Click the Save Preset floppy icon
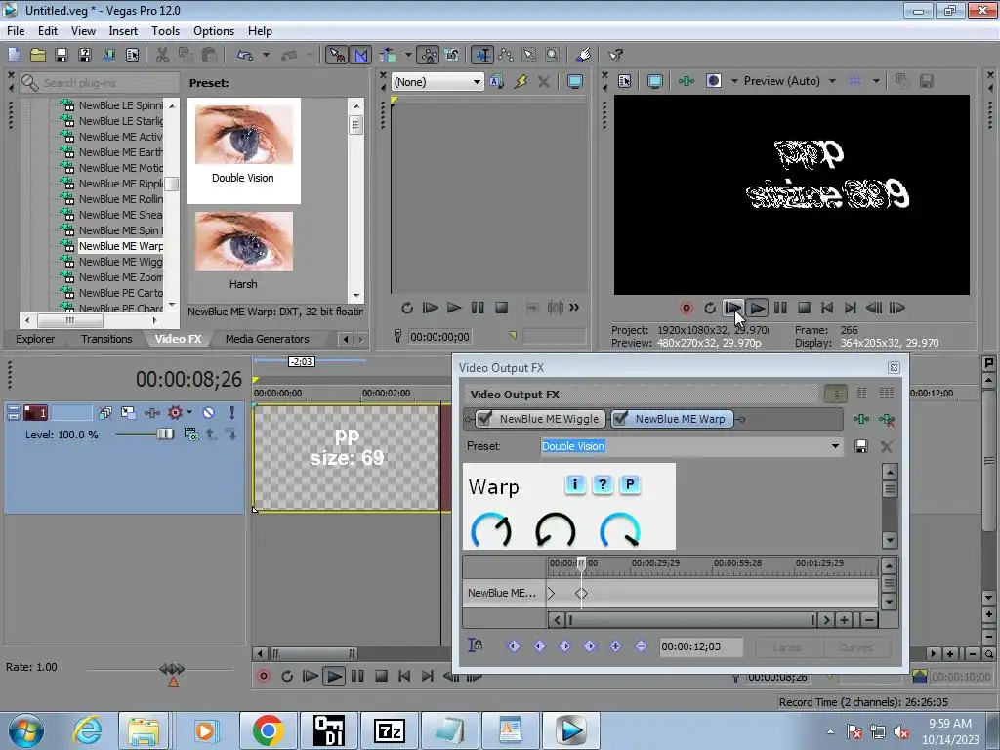Viewport: 1000px width, 750px height. point(861,446)
